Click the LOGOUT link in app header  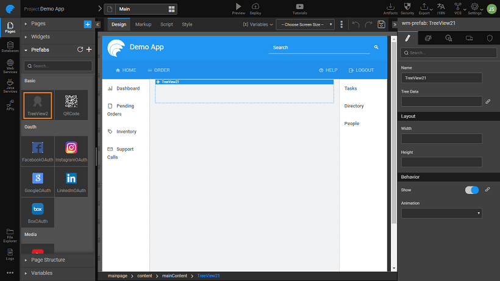(x=361, y=70)
